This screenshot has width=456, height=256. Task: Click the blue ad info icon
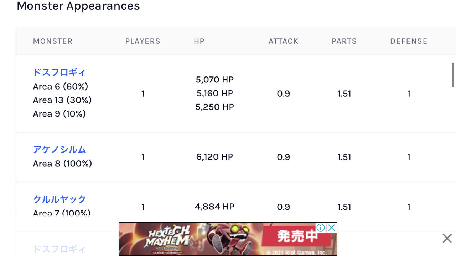pos(321,228)
